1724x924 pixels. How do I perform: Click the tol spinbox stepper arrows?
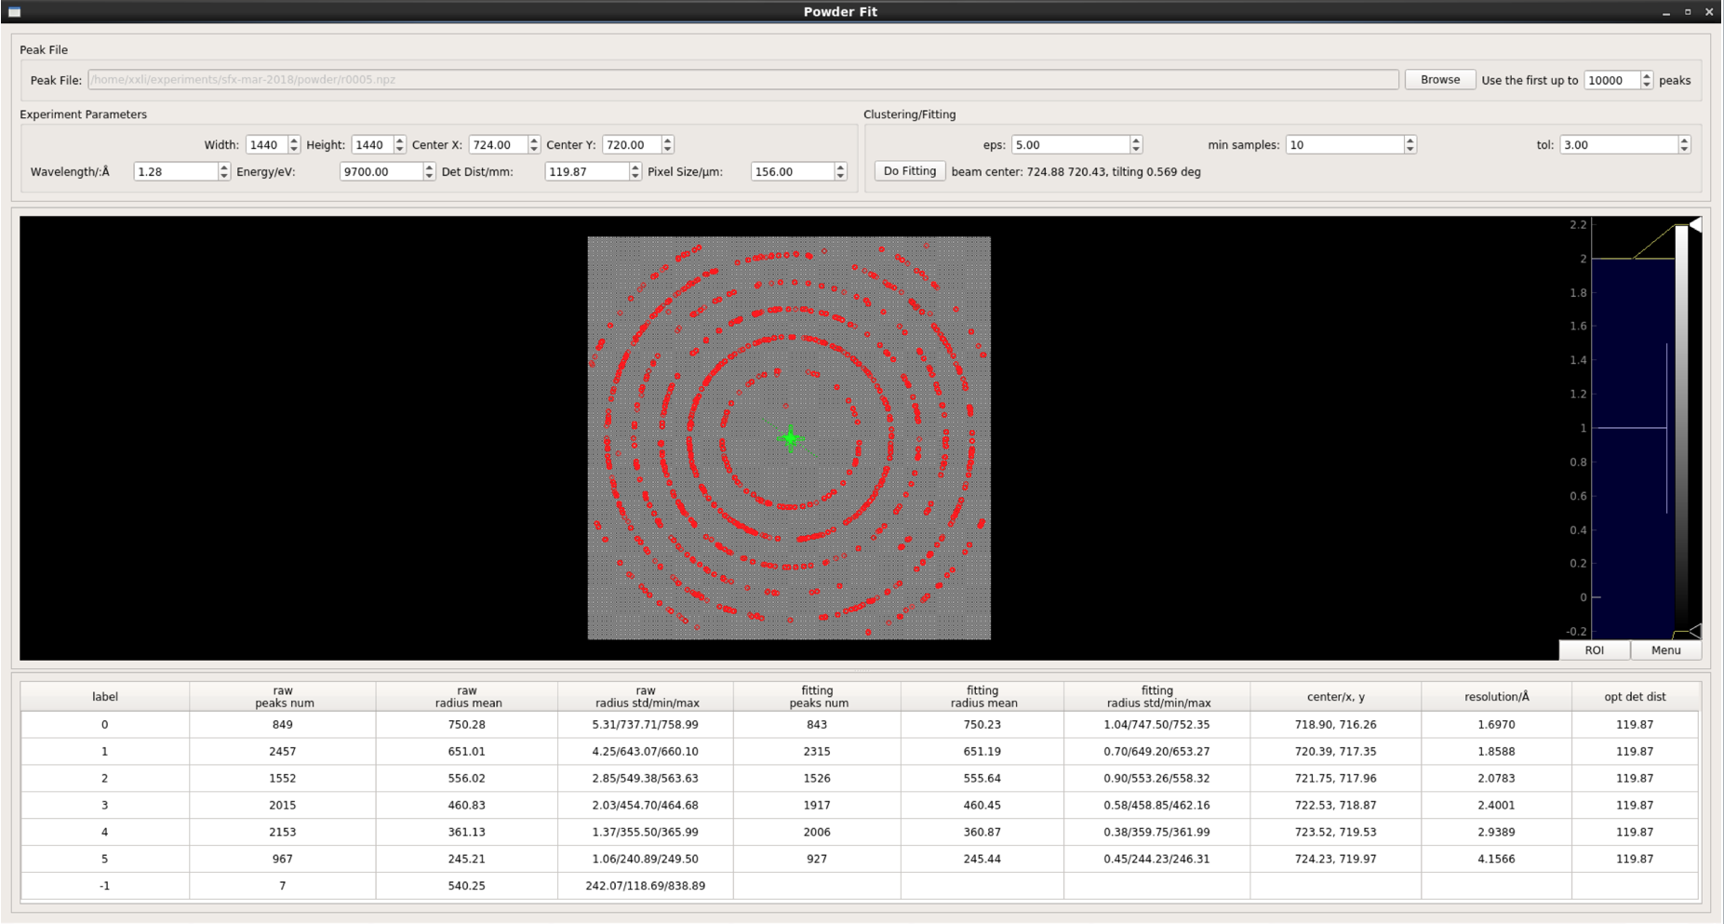(1685, 144)
